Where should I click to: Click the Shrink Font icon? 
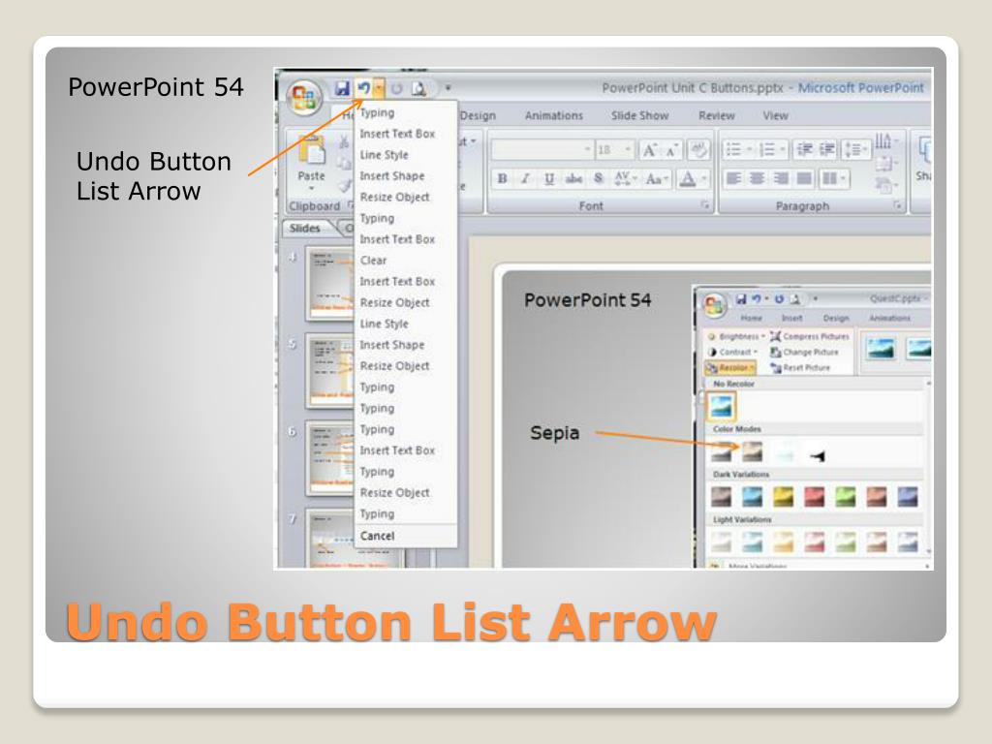click(x=670, y=150)
